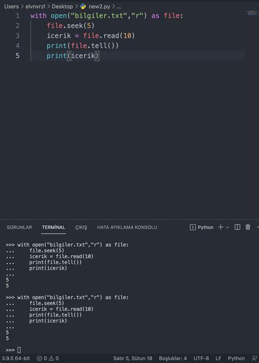Screen dimensions: 259x363
Task: Click the Python file icon in breadcrumb
Action: coord(83,7)
